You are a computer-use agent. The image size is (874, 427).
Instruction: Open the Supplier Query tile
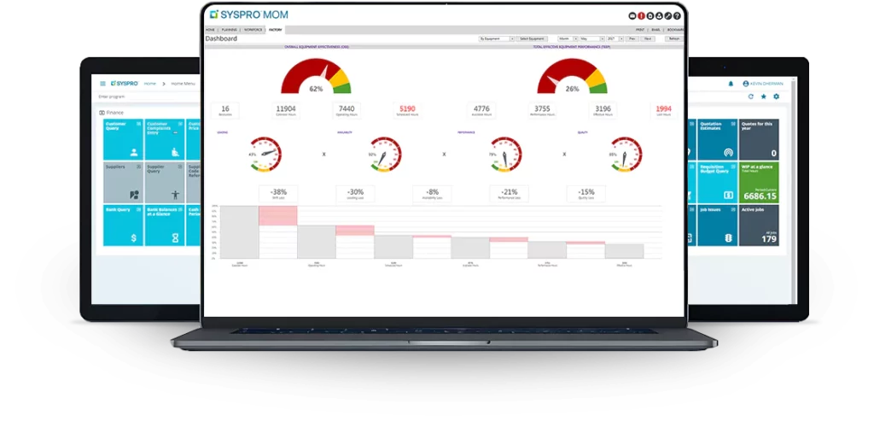click(165, 182)
